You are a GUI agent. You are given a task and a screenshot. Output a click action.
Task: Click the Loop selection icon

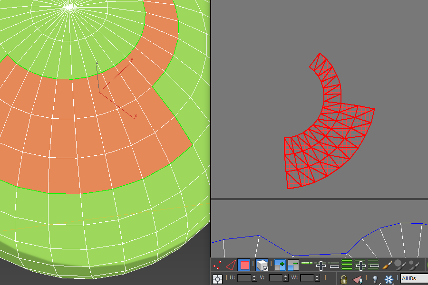pyautogui.click(x=307, y=263)
